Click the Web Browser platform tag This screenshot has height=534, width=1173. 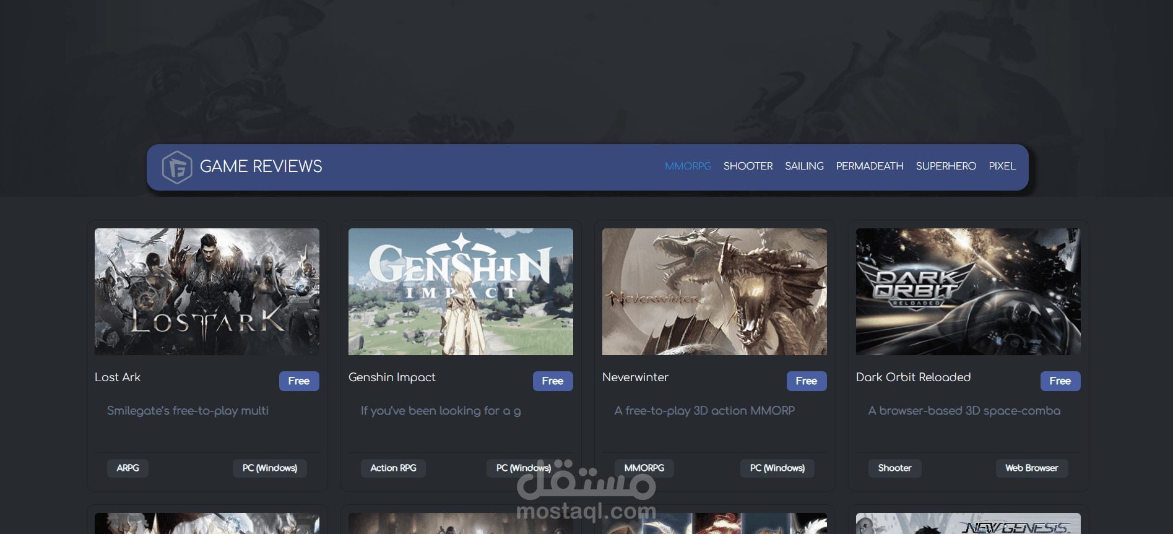pos(1032,468)
